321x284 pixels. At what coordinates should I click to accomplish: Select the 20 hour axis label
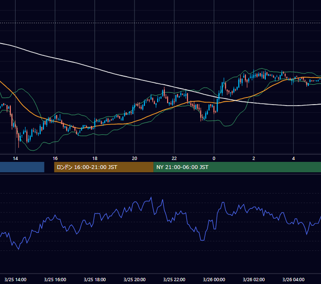[x=135, y=159]
